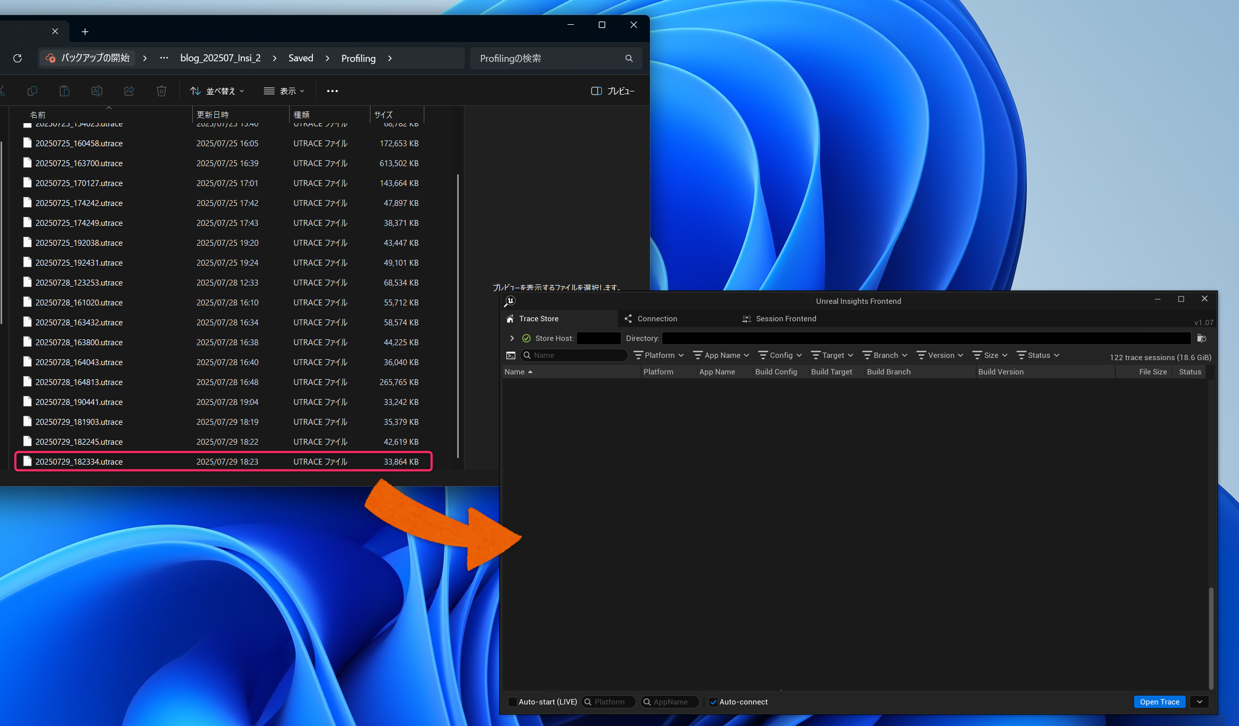
Task: Click the rename icon in Explorer toolbar
Action: pos(96,91)
